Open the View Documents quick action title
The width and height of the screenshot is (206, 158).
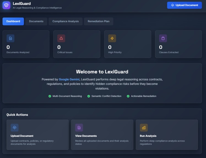86,136
